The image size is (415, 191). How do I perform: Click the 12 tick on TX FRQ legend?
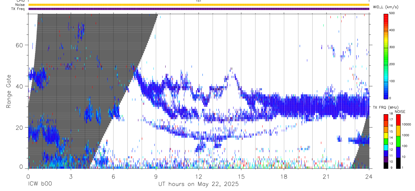click(x=391, y=150)
